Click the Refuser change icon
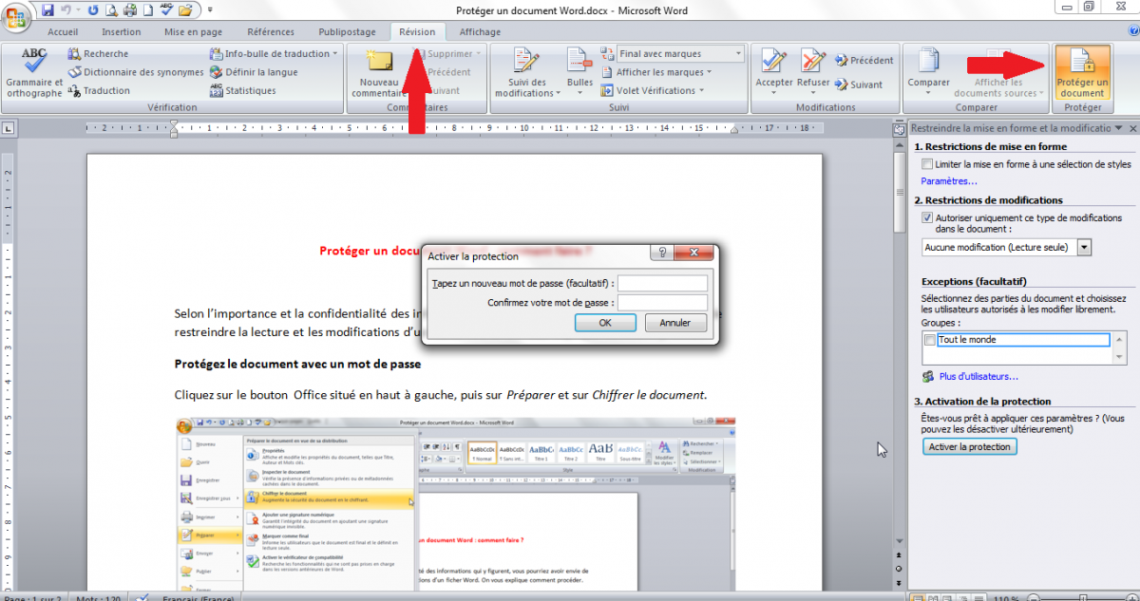 coord(813,62)
